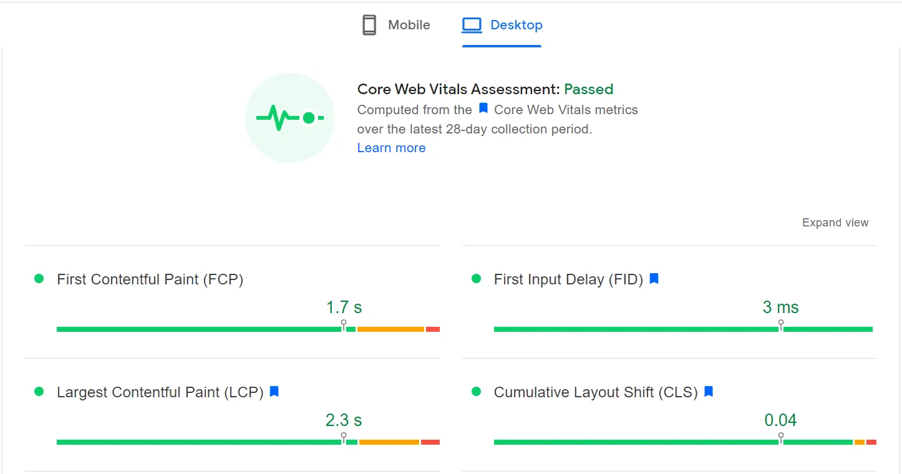This screenshot has width=902, height=474.
Task: Click green status dot beside Cumulative Layout Shift
Action: coord(476,392)
